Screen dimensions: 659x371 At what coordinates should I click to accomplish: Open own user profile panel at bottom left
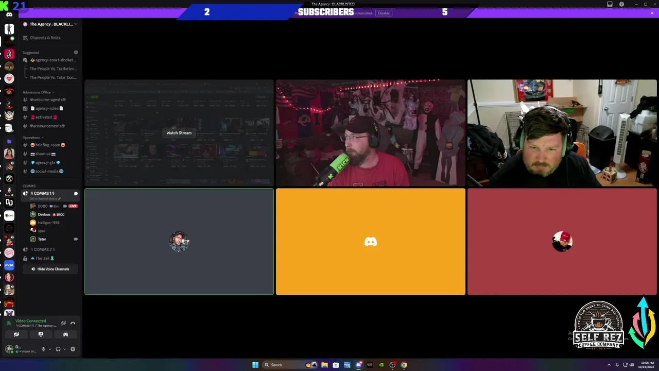pyautogui.click(x=21, y=349)
